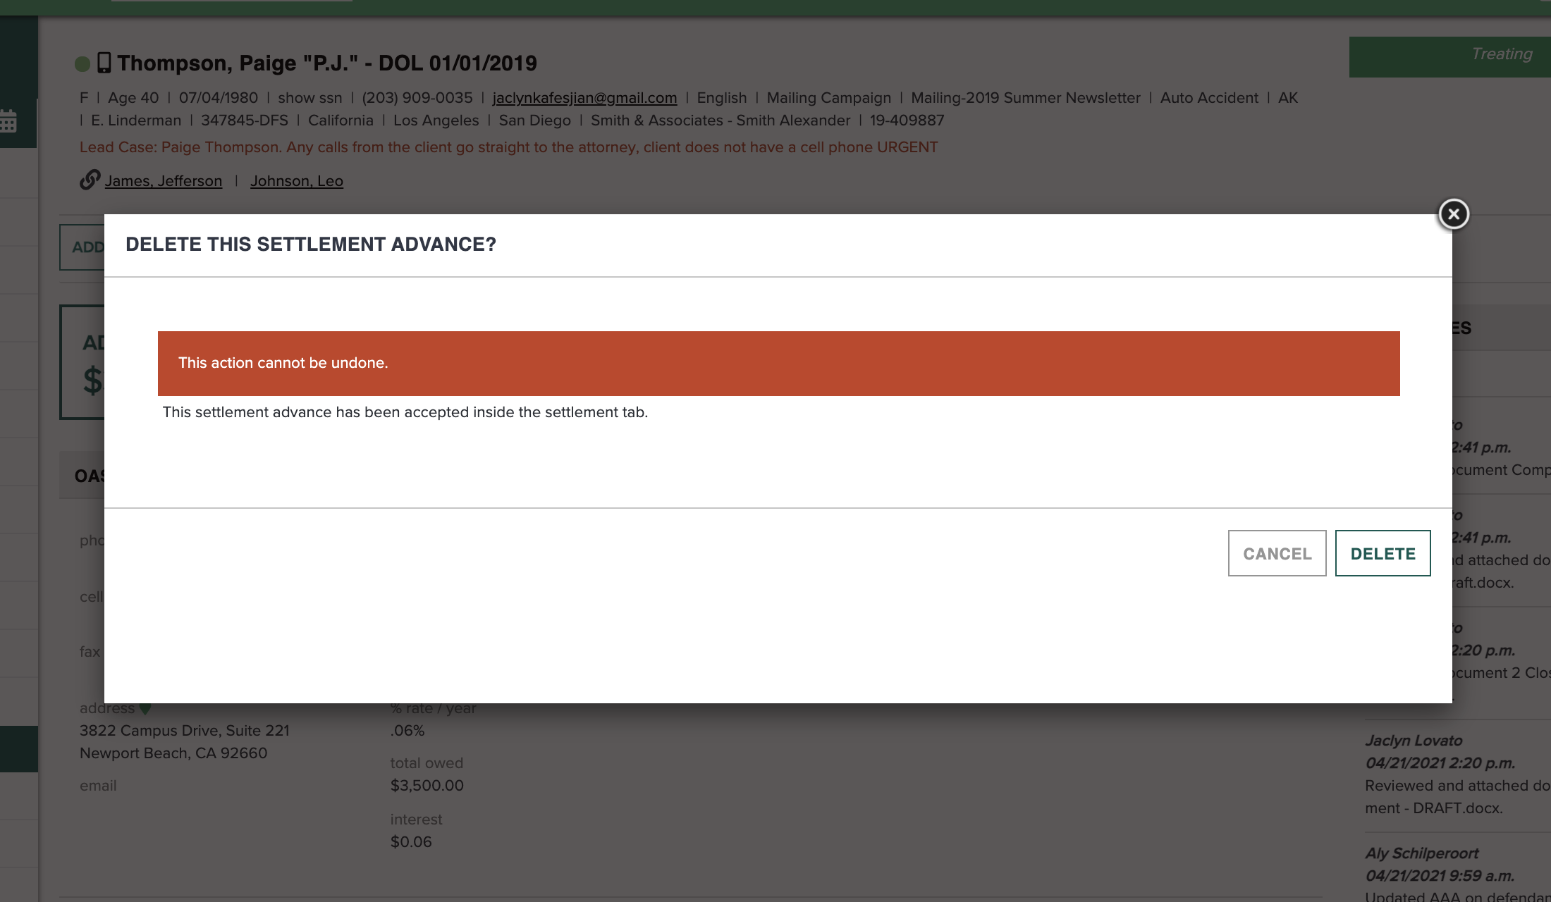
Task: Open email link jaclynkafesjian@gmail.com
Action: coord(584,98)
